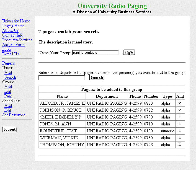Viewport: 196px width, 170px height.
Task: Focus the Name Your Group text field
Action: (95, 53)
